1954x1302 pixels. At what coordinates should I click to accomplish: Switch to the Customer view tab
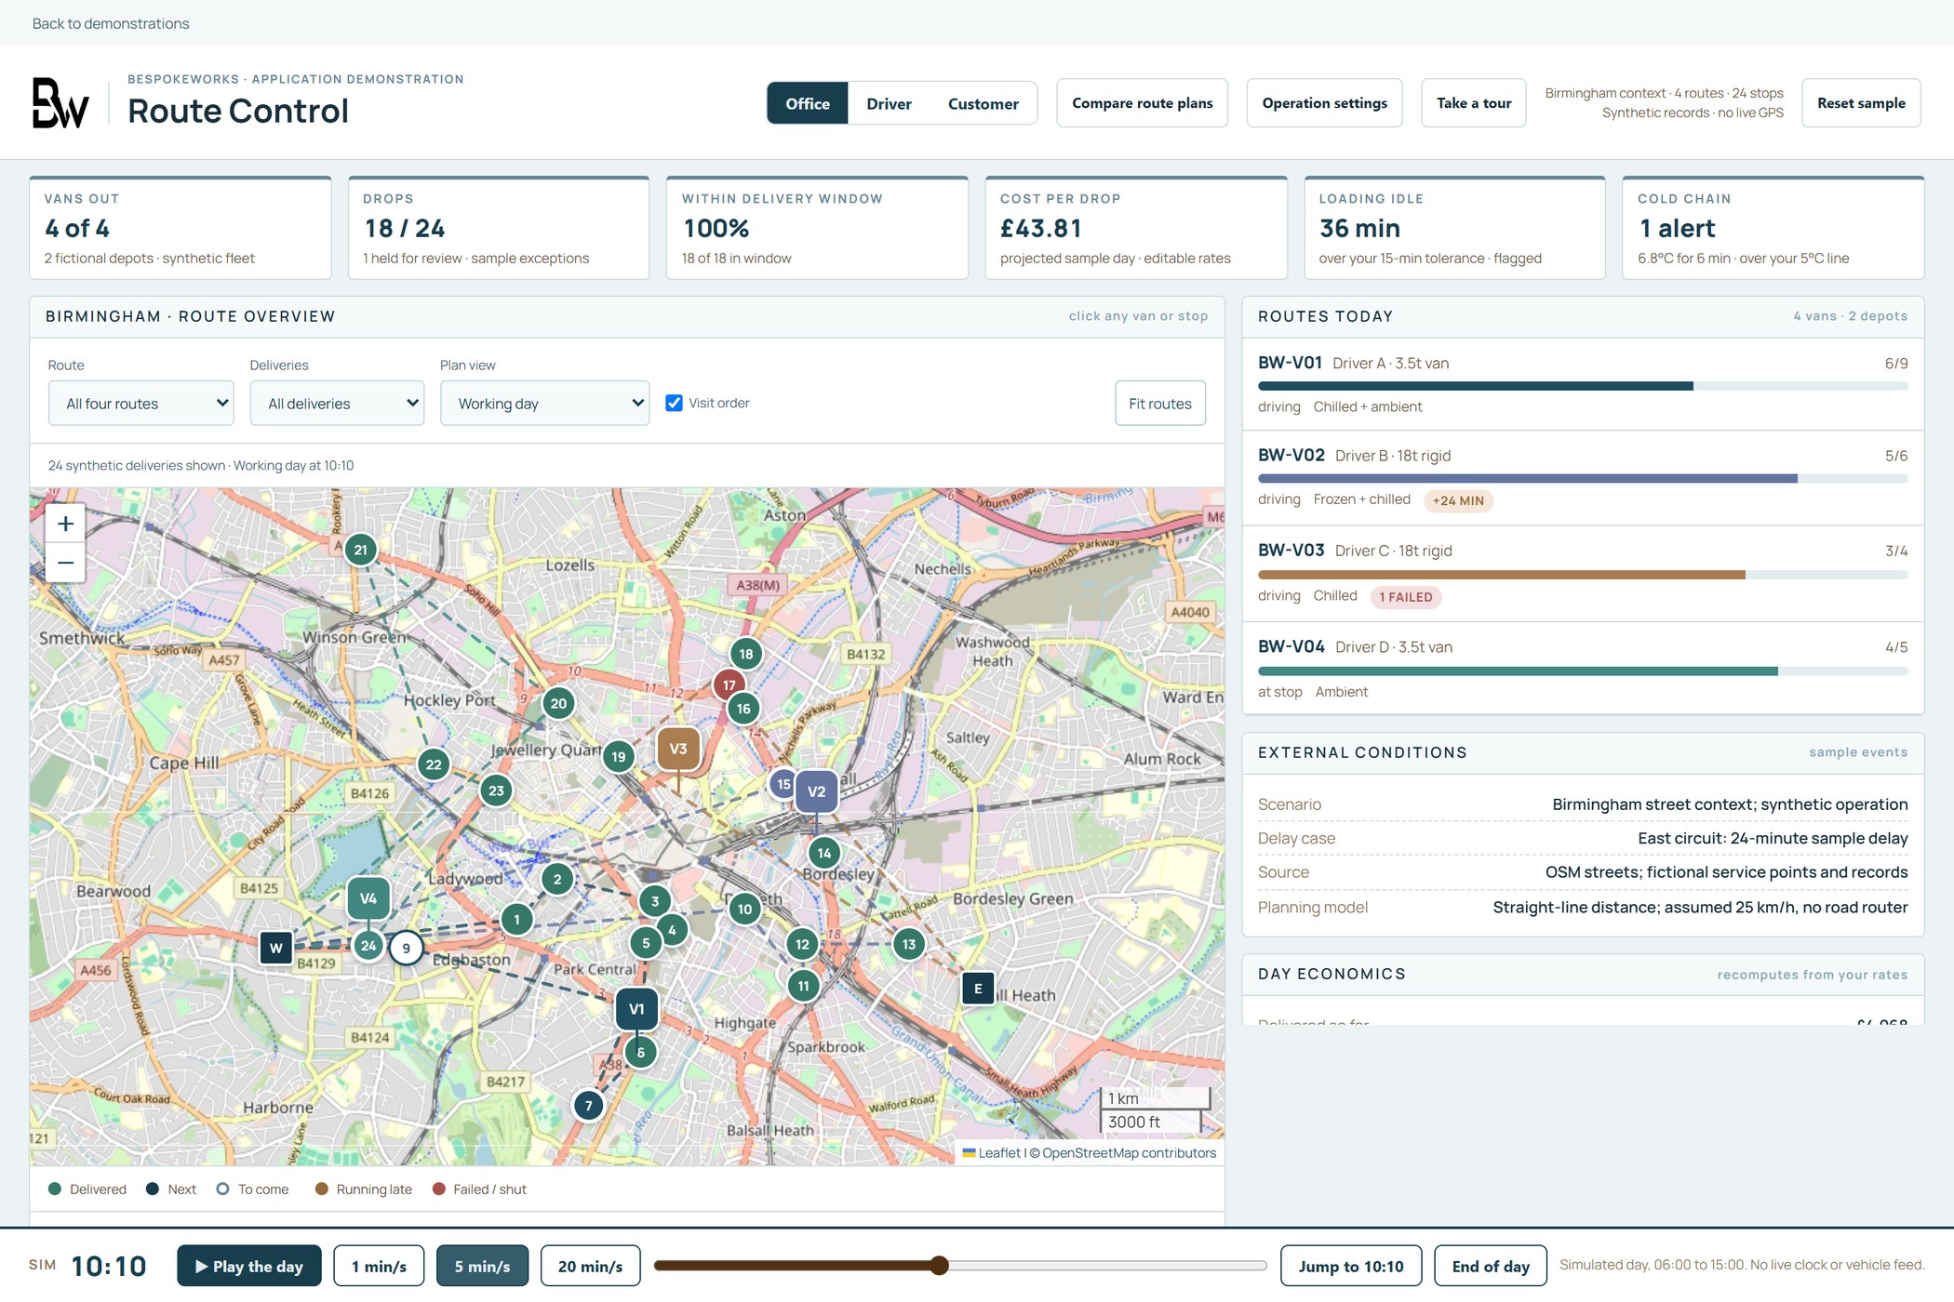tap(984, 103)
